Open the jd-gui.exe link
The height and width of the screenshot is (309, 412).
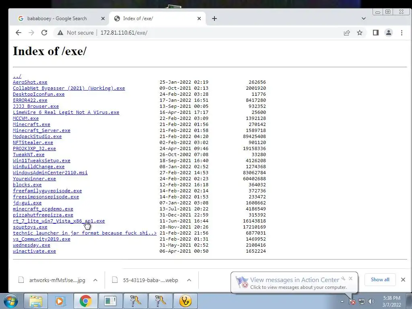[x=27, y=203]
